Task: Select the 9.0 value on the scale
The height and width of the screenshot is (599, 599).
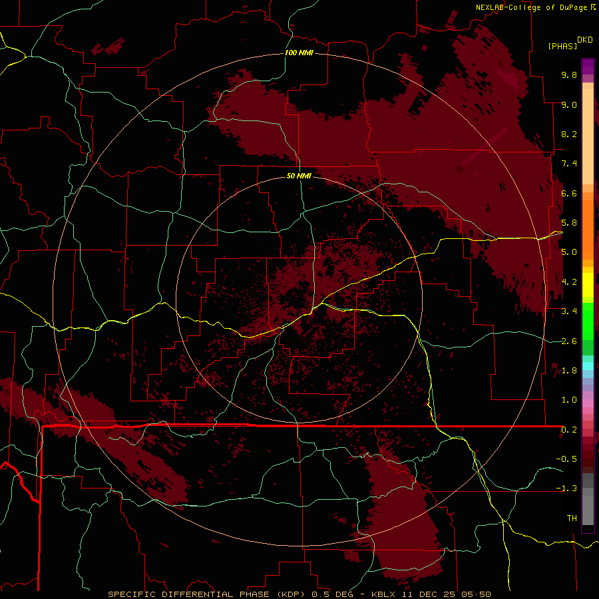Action: [569, 104]
